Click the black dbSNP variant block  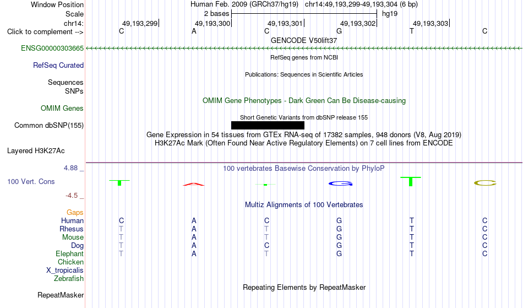[268, 126]
